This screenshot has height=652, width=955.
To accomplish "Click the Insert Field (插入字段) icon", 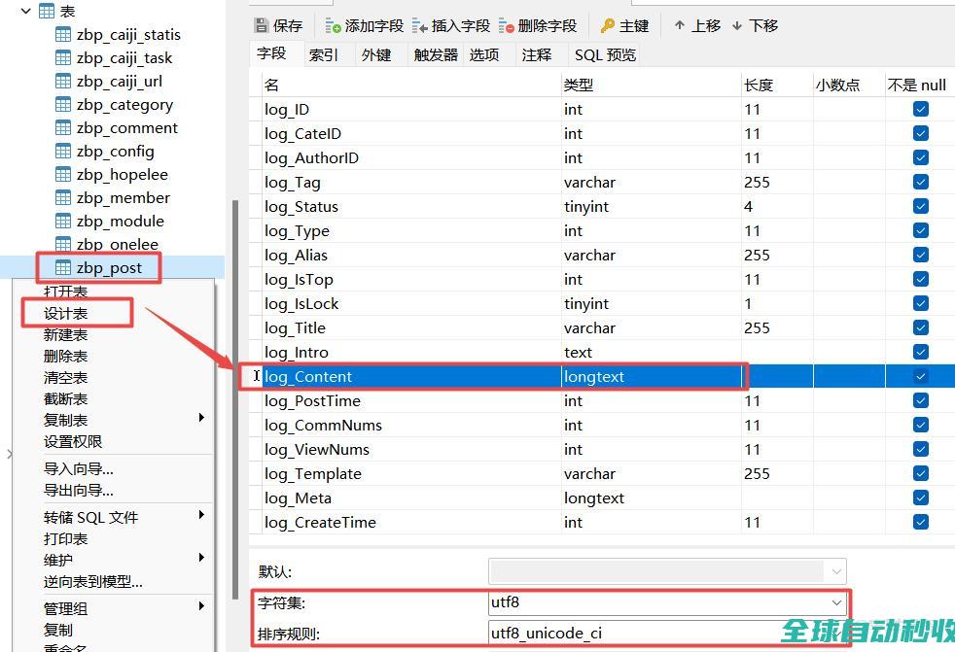I will tap(419, 25).
